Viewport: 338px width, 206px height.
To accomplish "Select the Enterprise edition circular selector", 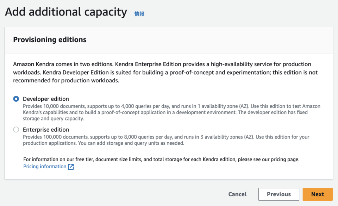I will [16, 130].
